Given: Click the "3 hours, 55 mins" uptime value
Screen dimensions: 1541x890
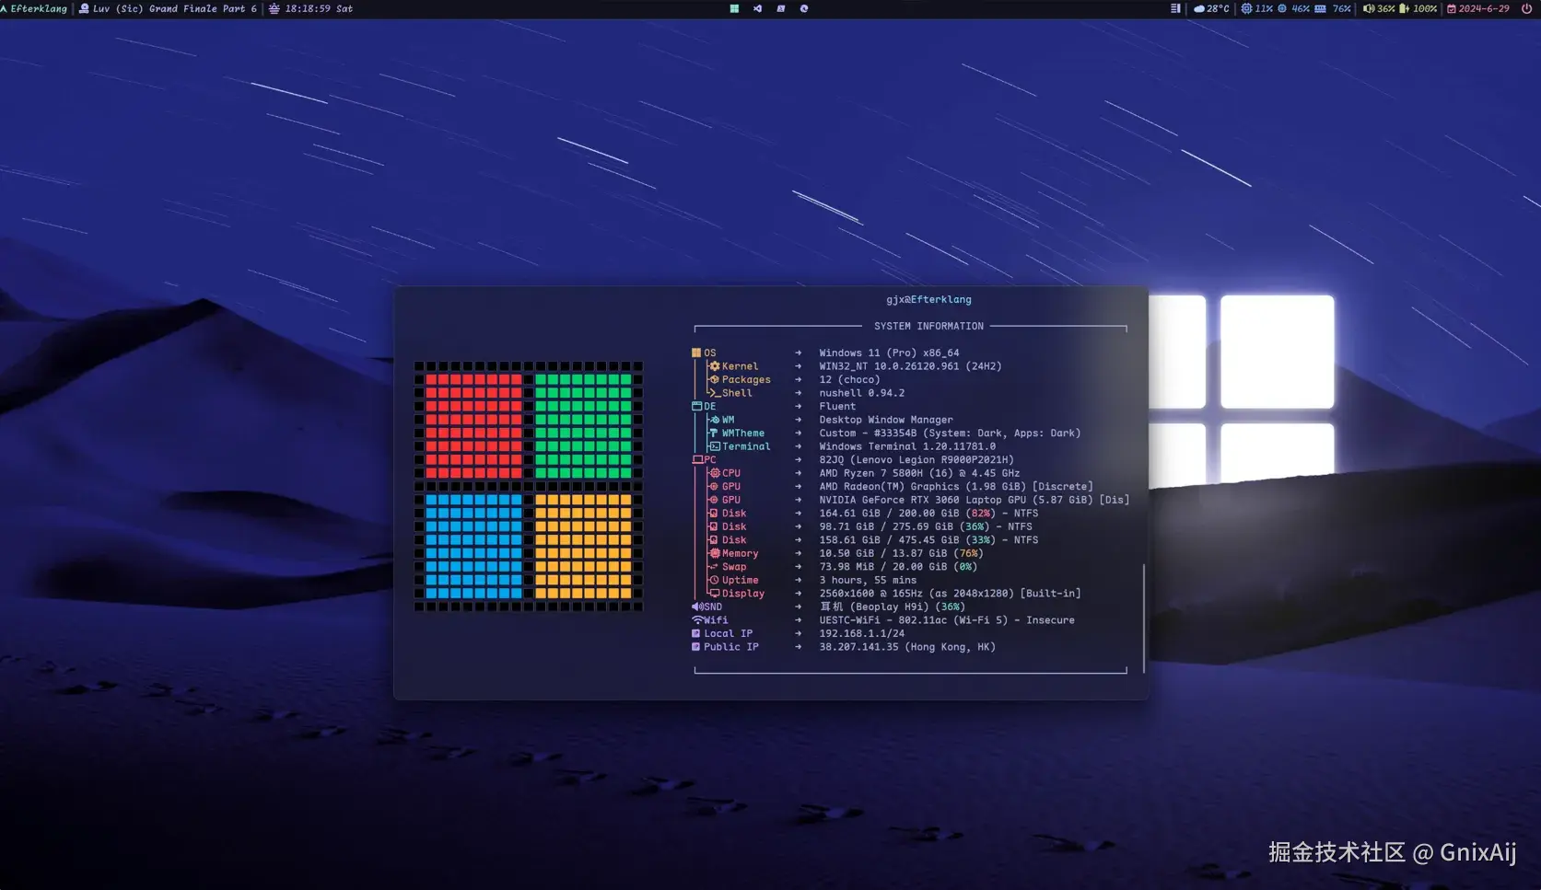Looking at the screenshot, I should (x=868, y=580).
